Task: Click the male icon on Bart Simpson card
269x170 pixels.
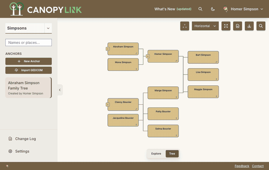Action: 216,62
